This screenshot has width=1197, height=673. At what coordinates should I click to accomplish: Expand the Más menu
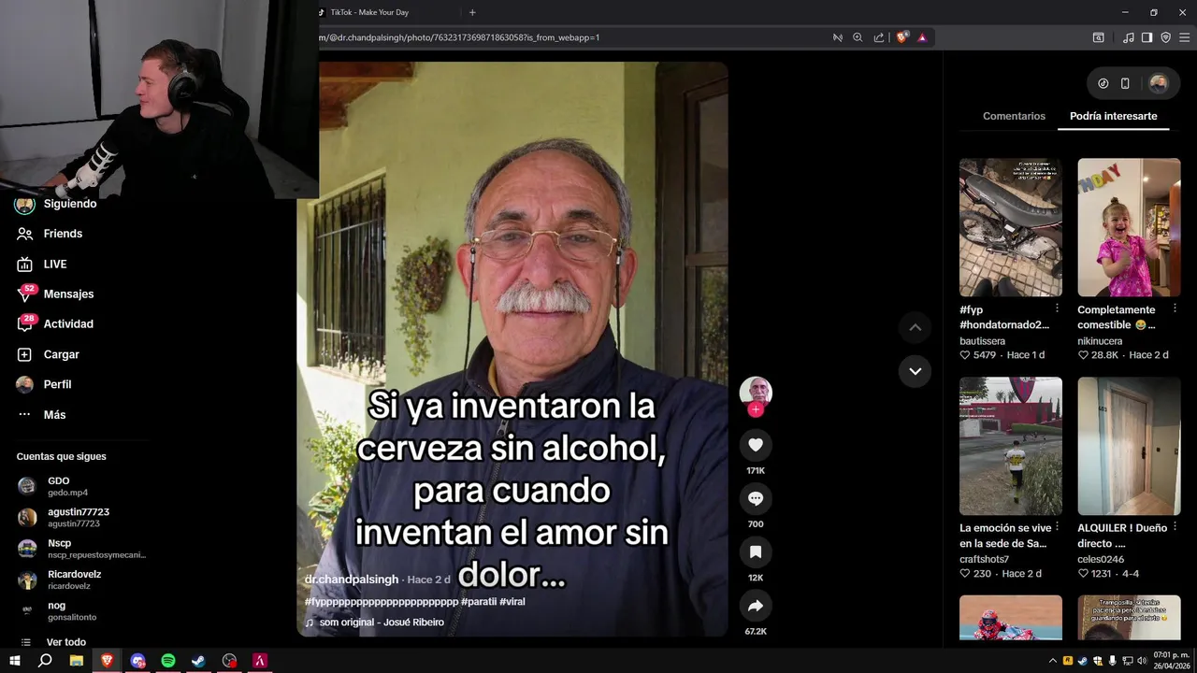click(x=42, y=415)
